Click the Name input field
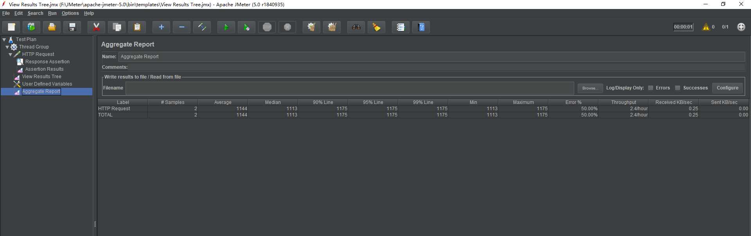751x236 pixels. [431, 57]
